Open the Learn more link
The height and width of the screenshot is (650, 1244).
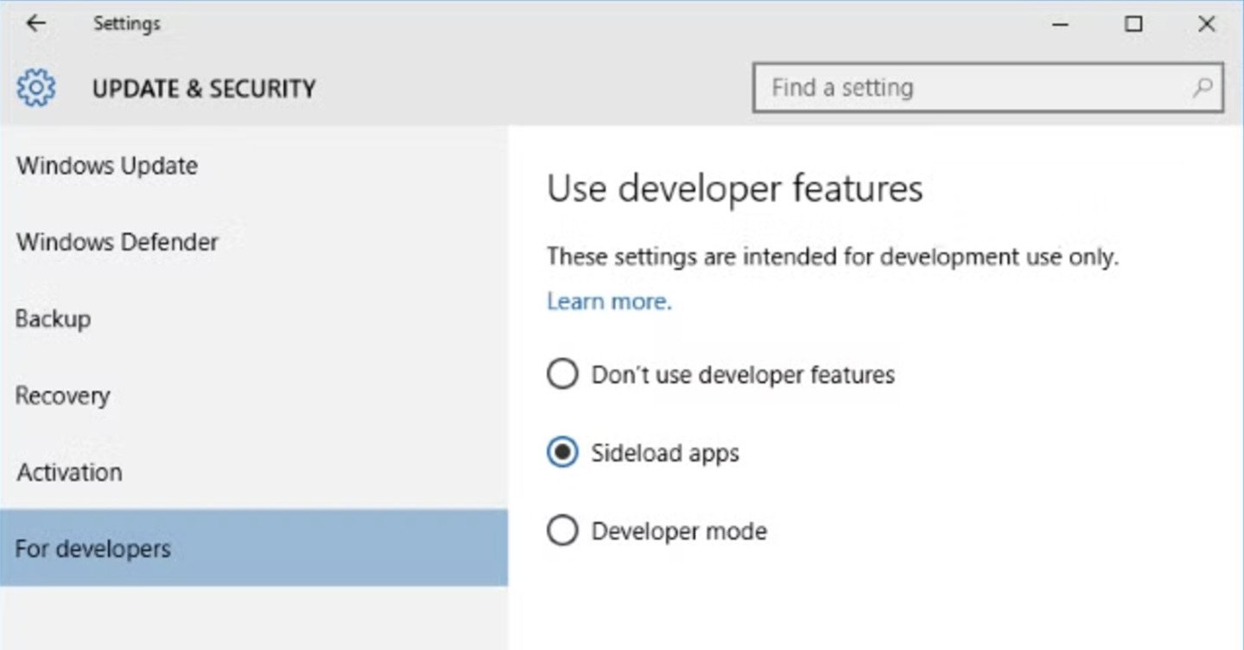click(x=609, y=302)
